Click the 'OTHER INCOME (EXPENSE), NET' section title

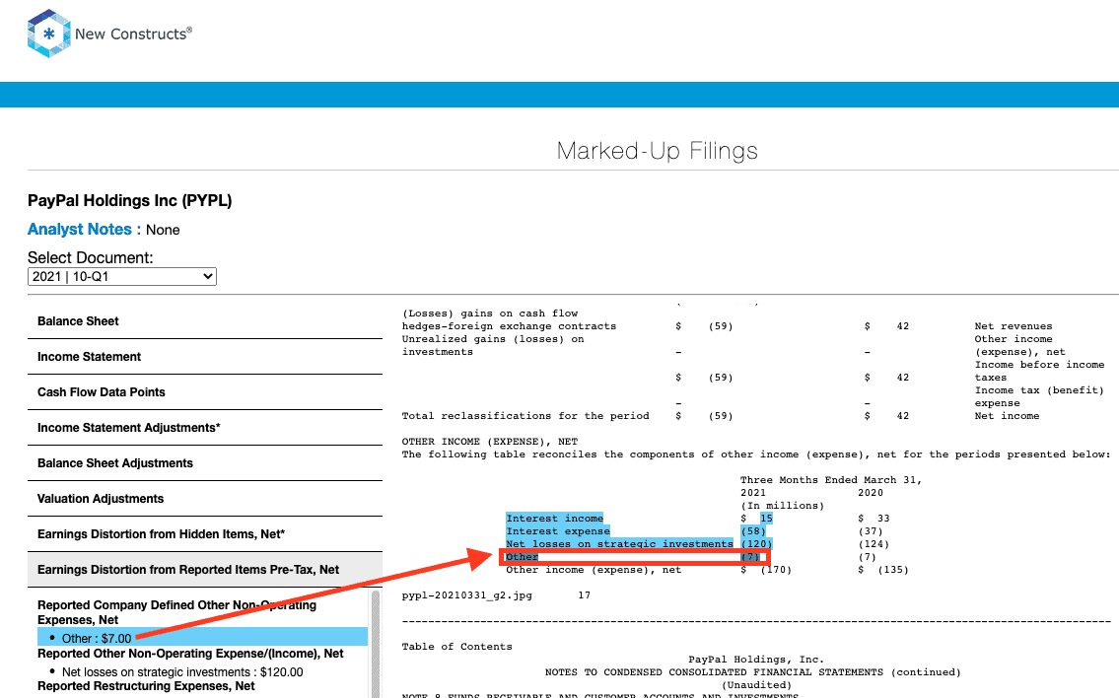pos(490,441)
